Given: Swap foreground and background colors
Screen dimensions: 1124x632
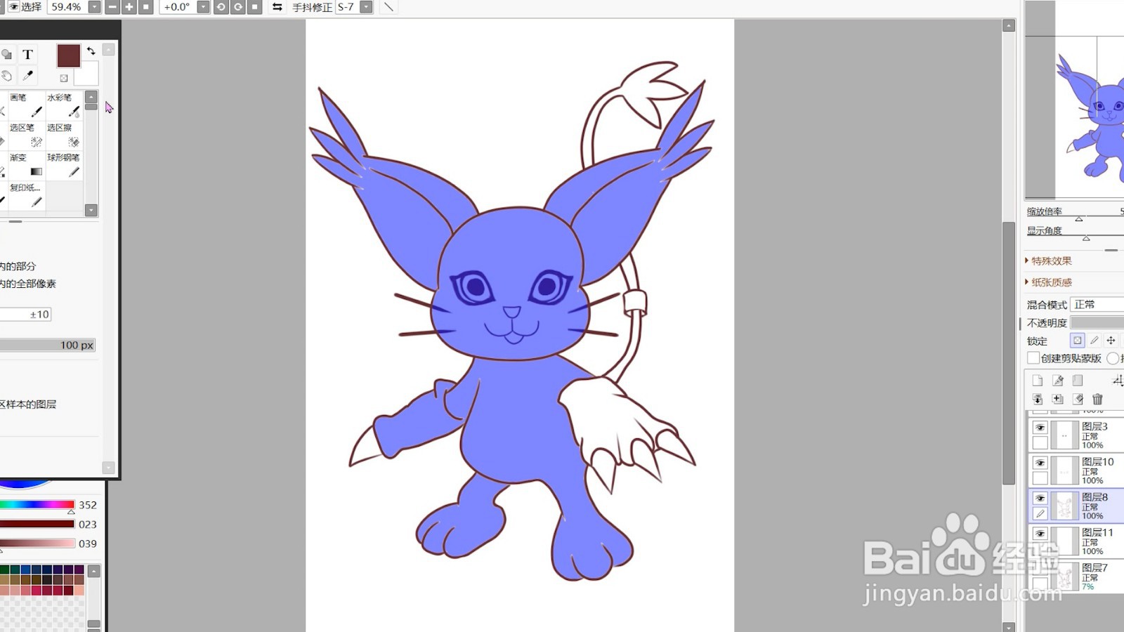Looking at the screenshot, I should (x=91, y=51).
